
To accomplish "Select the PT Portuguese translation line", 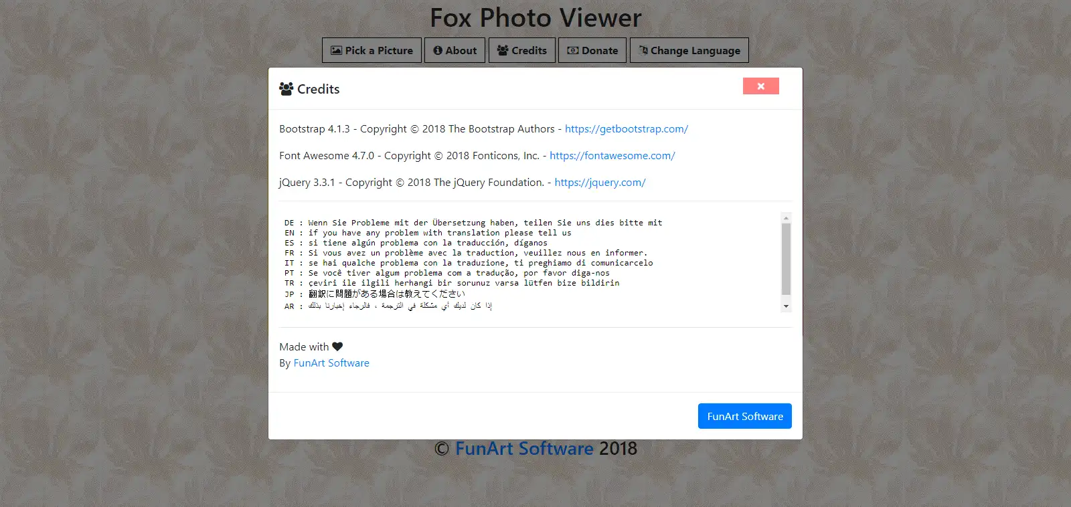I will tap(447, 273).
